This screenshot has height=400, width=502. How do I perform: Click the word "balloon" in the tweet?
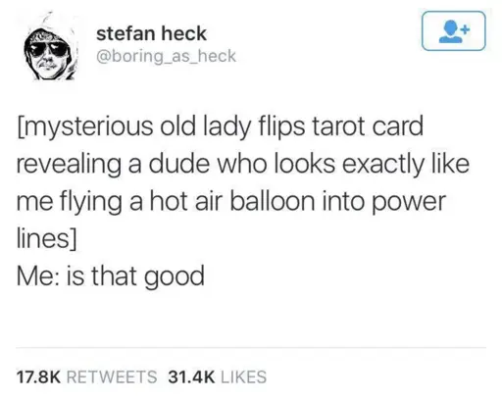click(273, 201)
